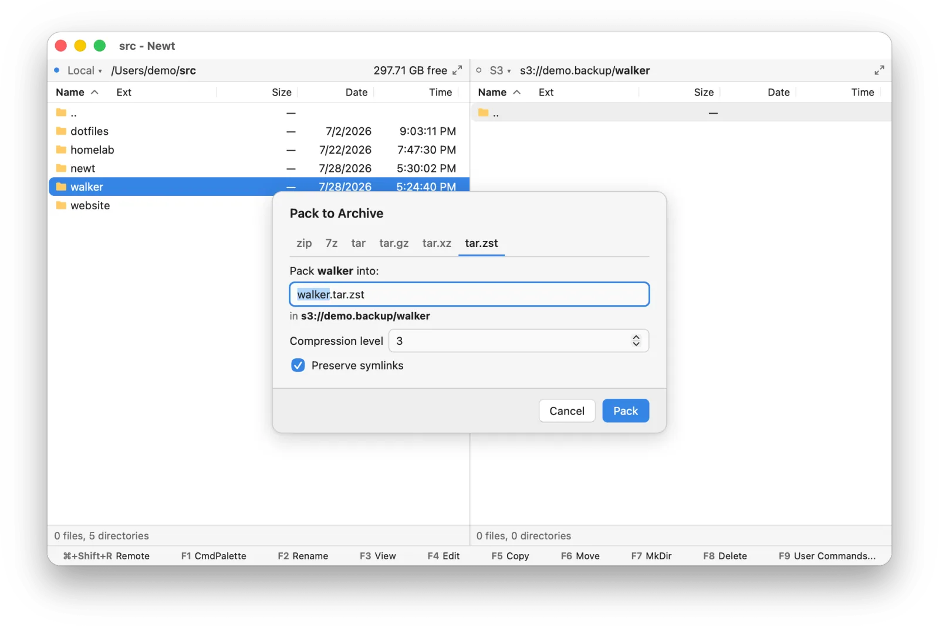Click F8 Delete in the function bar
This screenshot has width=939, height=628.
pyautogui.click(x=725, y=556)
